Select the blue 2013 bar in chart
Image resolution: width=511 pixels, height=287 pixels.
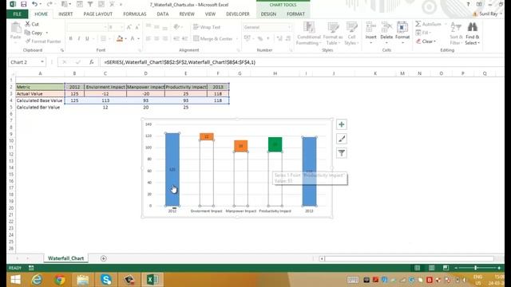309,171
